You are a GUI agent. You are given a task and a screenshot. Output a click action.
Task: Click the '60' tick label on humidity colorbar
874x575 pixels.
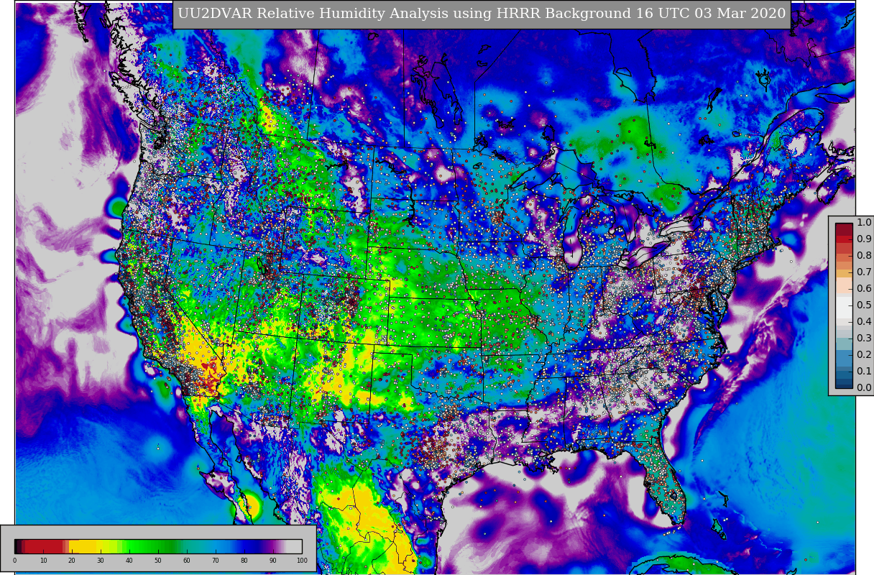click(x=187, y=560)
